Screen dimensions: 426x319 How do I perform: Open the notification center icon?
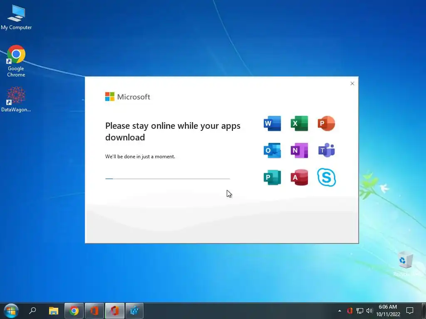[x=410, y=311]
